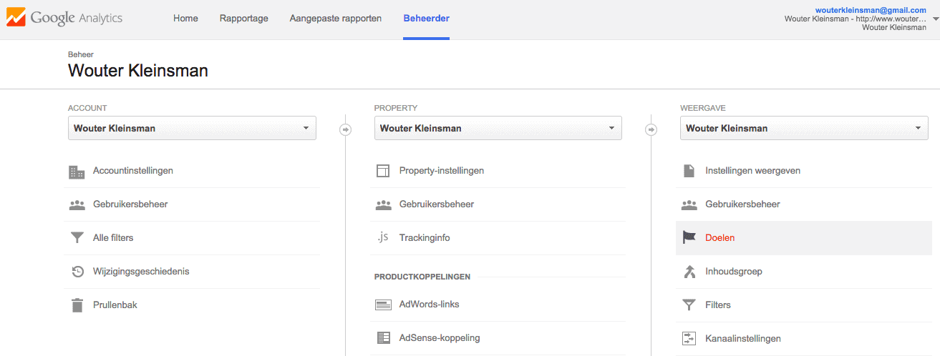This screenshot has width=940, height=356.
Task: Click the flag icon next to Doelen
Action: 689,238
